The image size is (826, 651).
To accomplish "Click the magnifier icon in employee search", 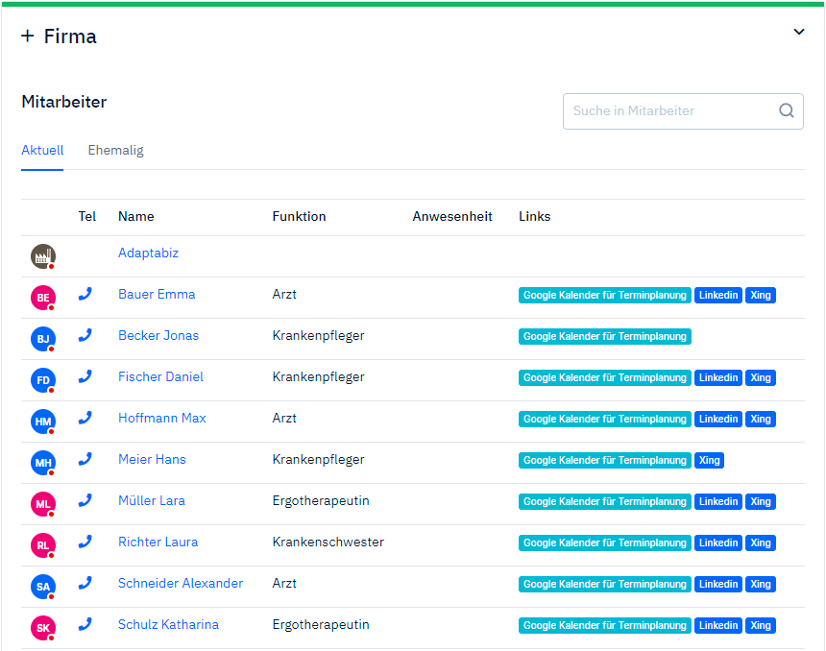I will point(786,111).
